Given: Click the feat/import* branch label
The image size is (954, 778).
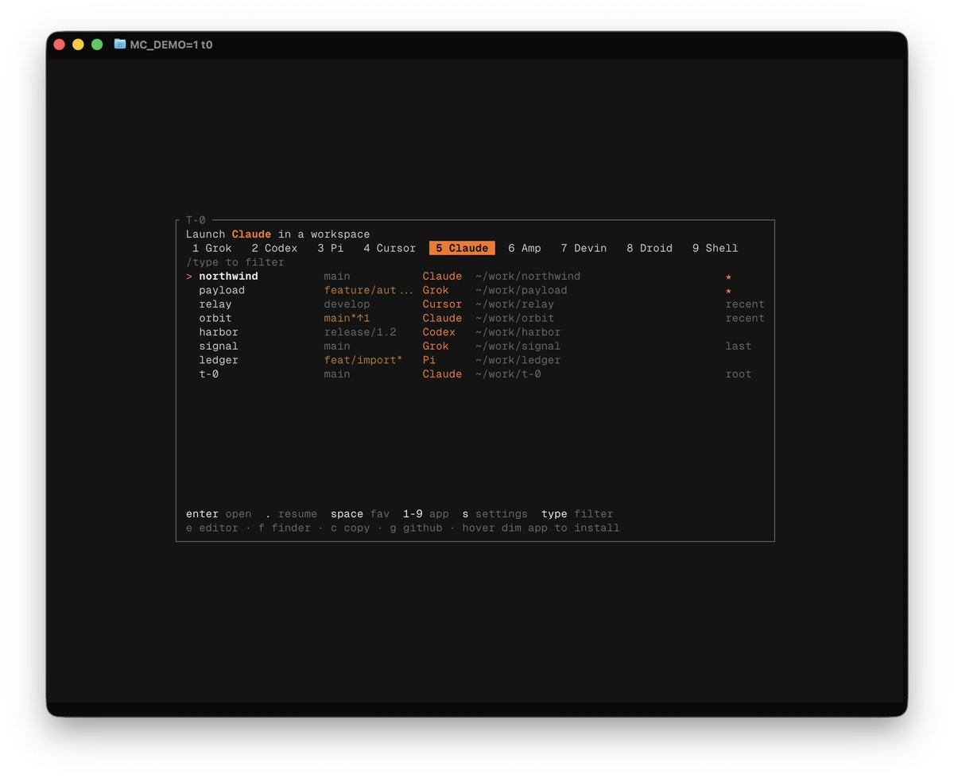Looking at the screenshot, I should 363,360.
